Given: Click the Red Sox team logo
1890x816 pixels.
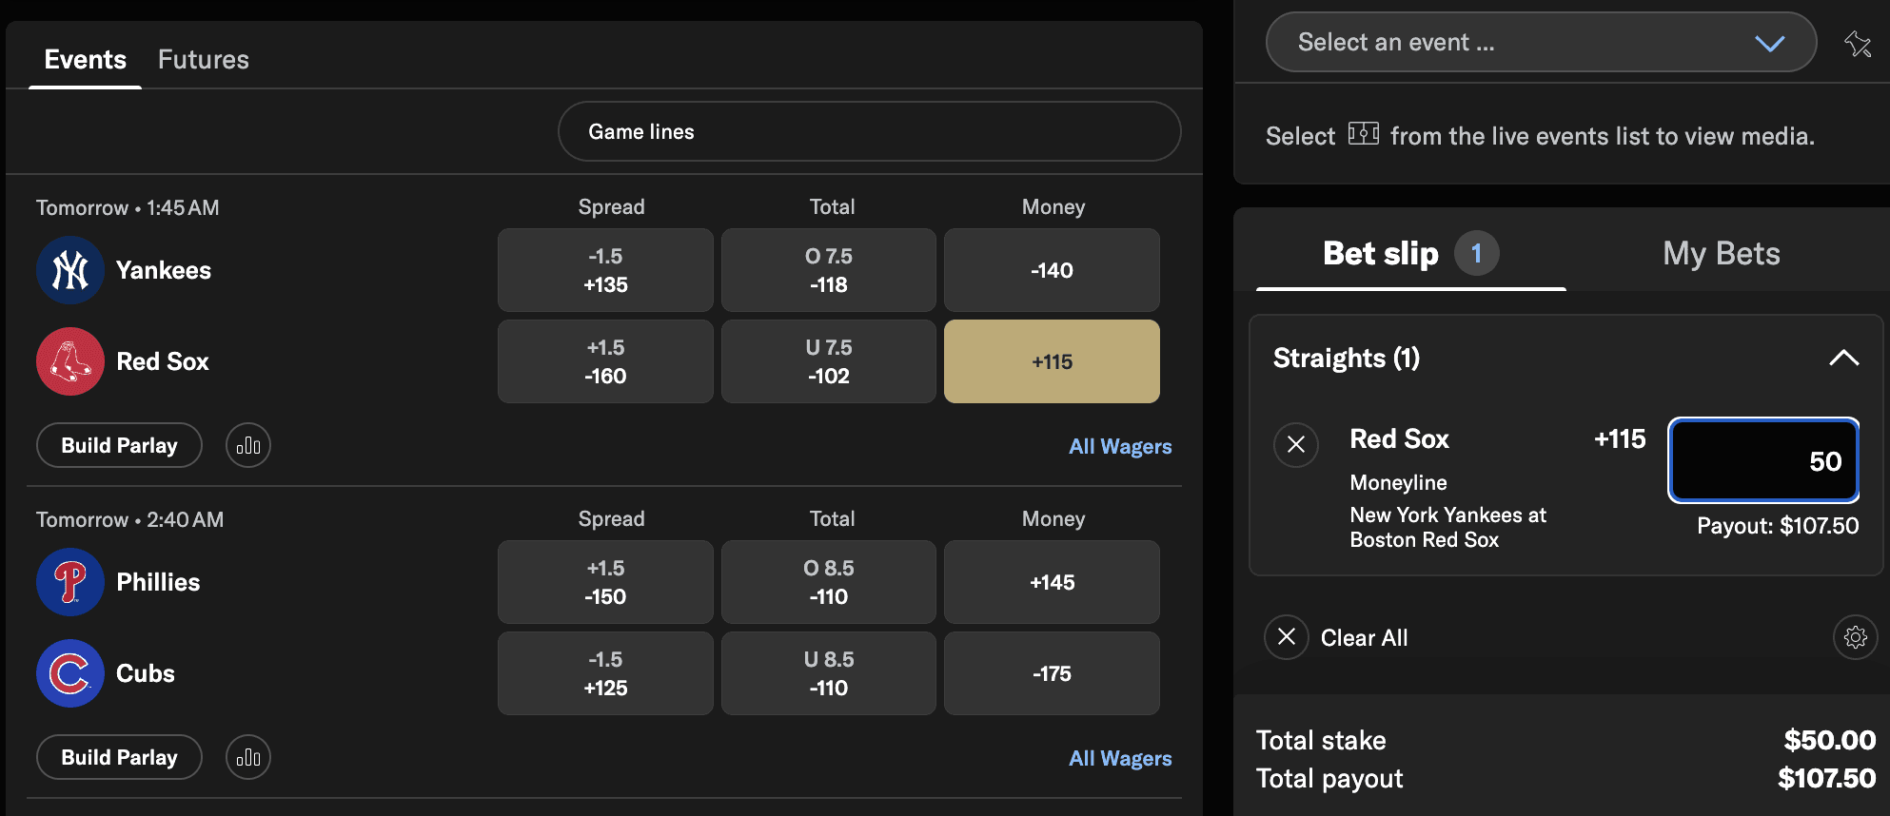Looking at the screenshot, I should coord(69,361).
